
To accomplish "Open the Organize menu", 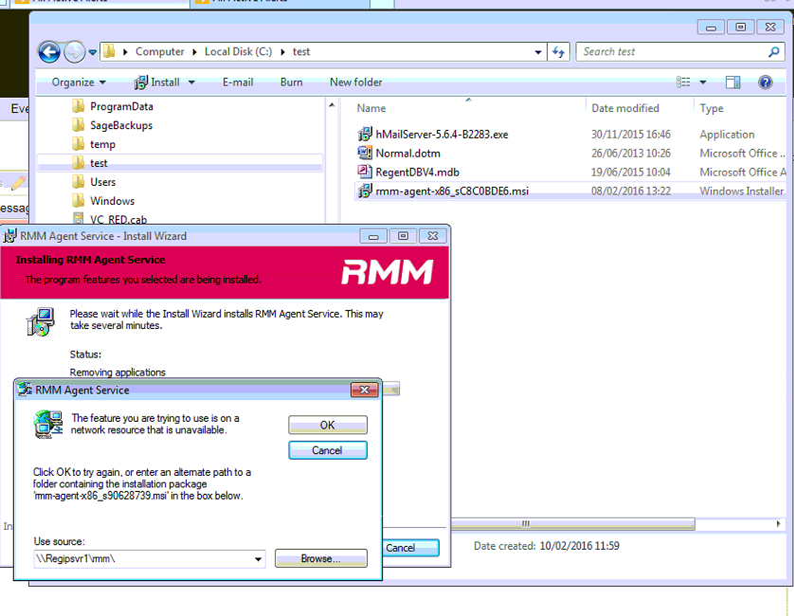I will [79, 82].
